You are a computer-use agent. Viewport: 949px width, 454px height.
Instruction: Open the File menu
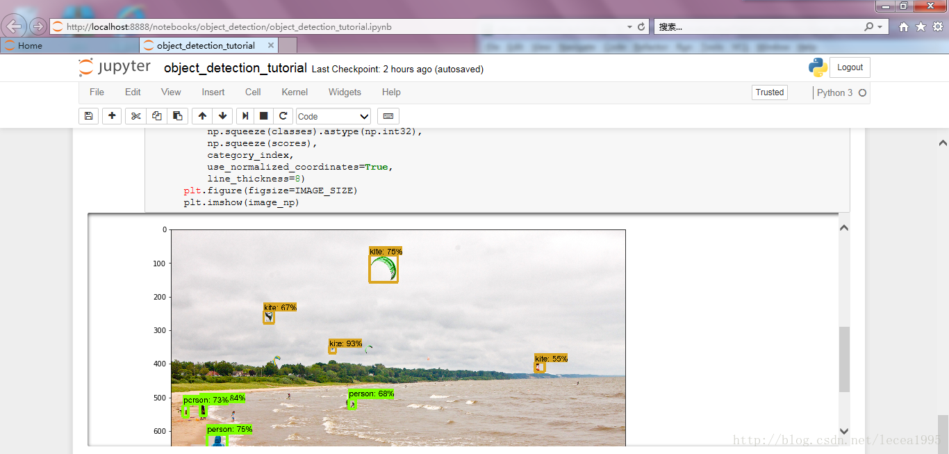click(97, 92)
